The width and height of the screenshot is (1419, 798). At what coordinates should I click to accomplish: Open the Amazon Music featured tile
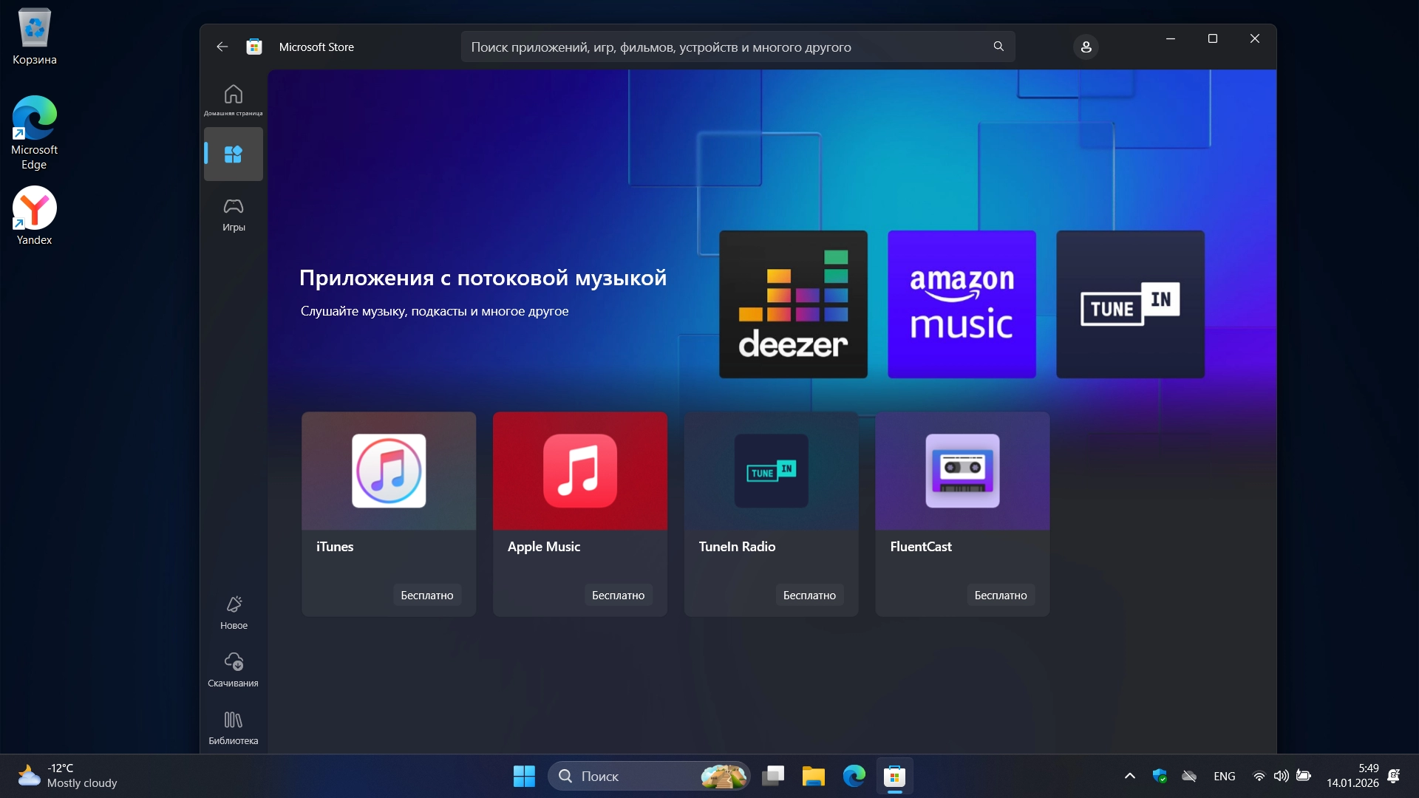click(x=962, y=304)
